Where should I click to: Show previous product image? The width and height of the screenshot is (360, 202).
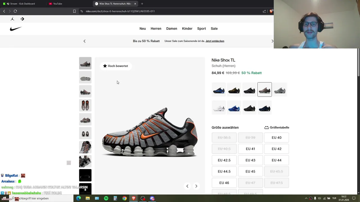coord(187,186)
